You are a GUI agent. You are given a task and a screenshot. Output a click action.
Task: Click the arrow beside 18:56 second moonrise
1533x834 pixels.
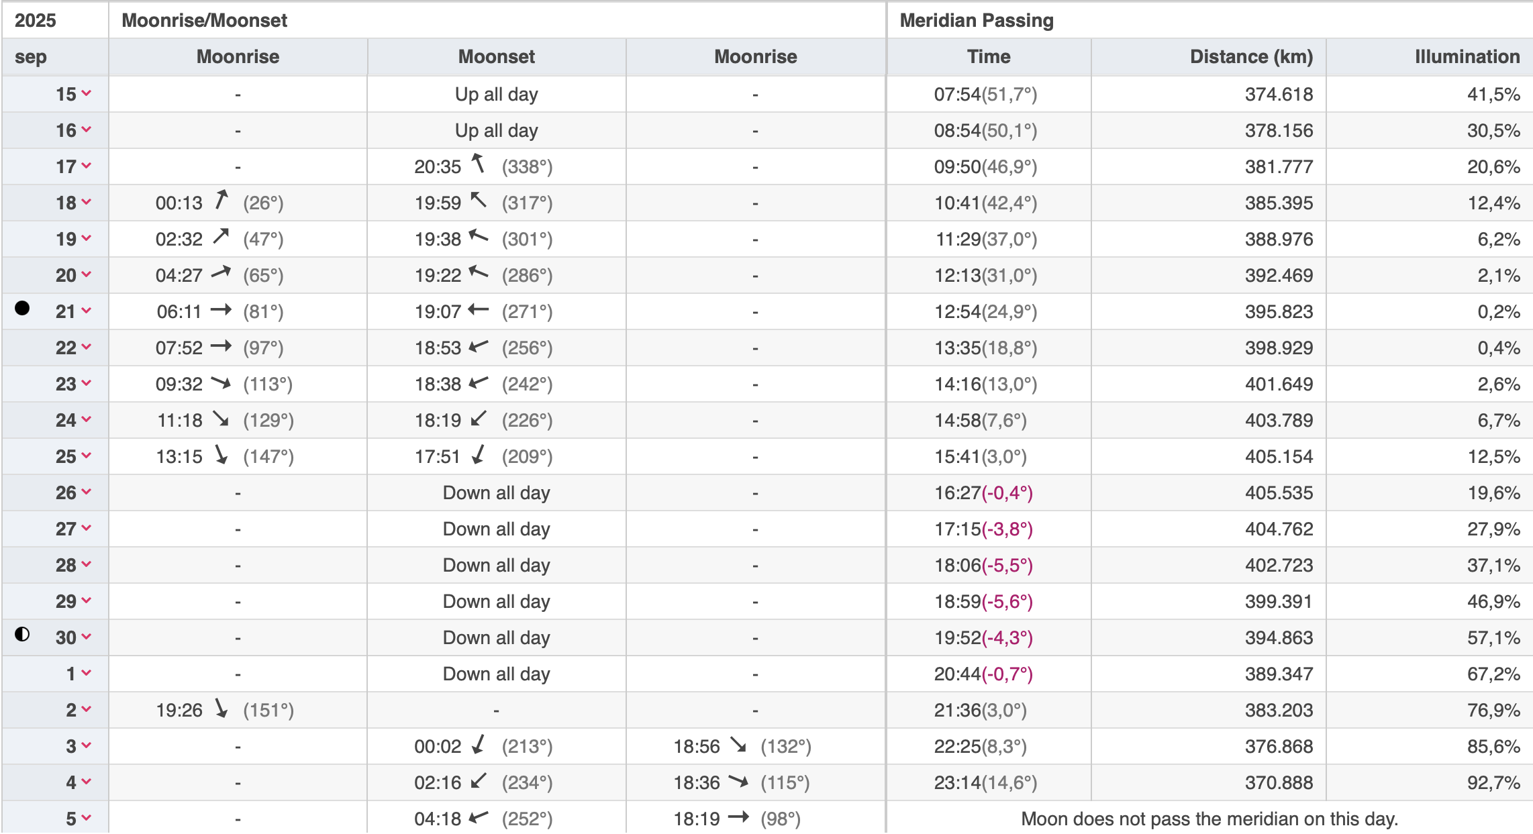[738, 745]
